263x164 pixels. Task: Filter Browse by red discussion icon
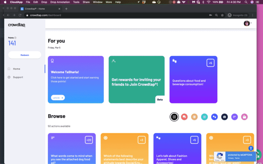tap(184, 117)
